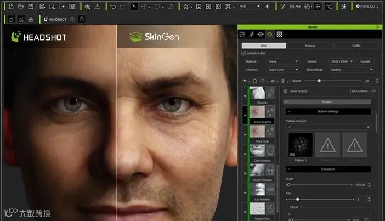Screen dimensions: 385x221
Task: Toggle visibility dot of the selected Acne Scar layer
Action: pyautogui.click(x=245, y=115)
